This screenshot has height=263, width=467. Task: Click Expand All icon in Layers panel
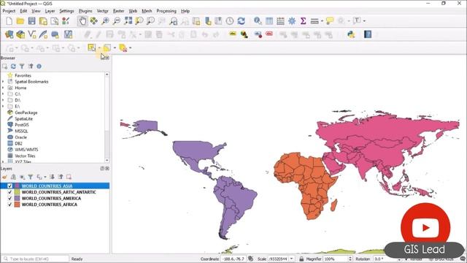pyautogui.click(x=52, y=177)
